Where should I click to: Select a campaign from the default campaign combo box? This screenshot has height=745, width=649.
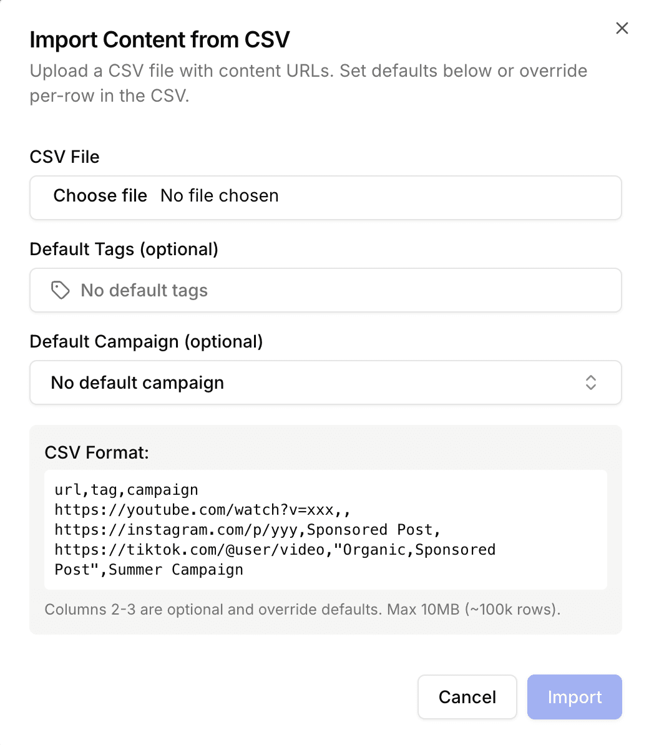(325, 382)
